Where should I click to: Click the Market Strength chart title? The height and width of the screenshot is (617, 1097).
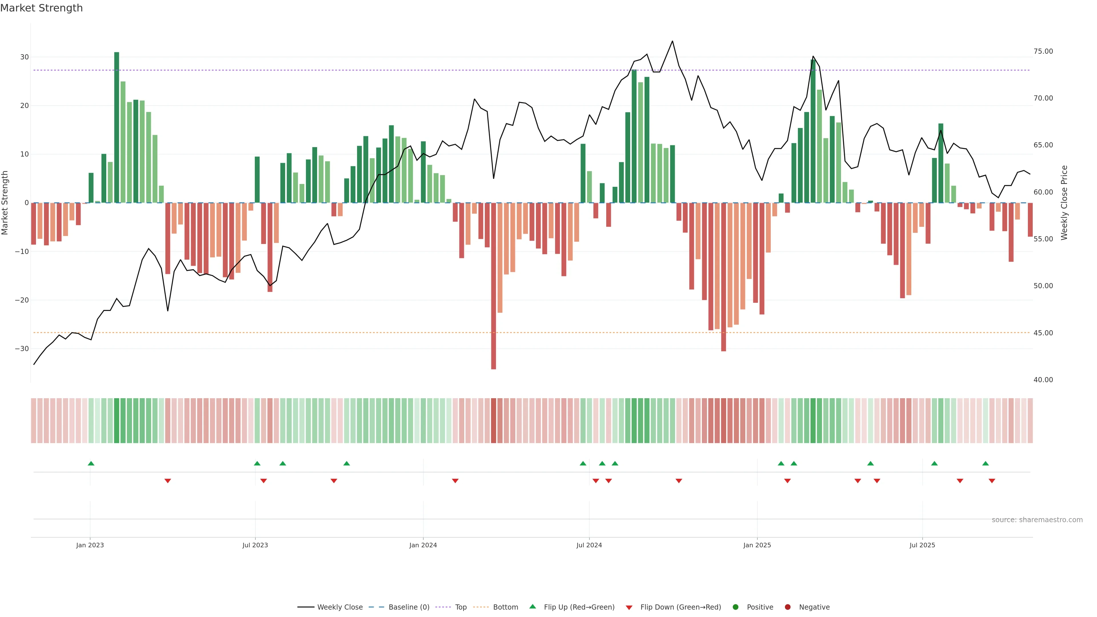[x=41, y=8]
